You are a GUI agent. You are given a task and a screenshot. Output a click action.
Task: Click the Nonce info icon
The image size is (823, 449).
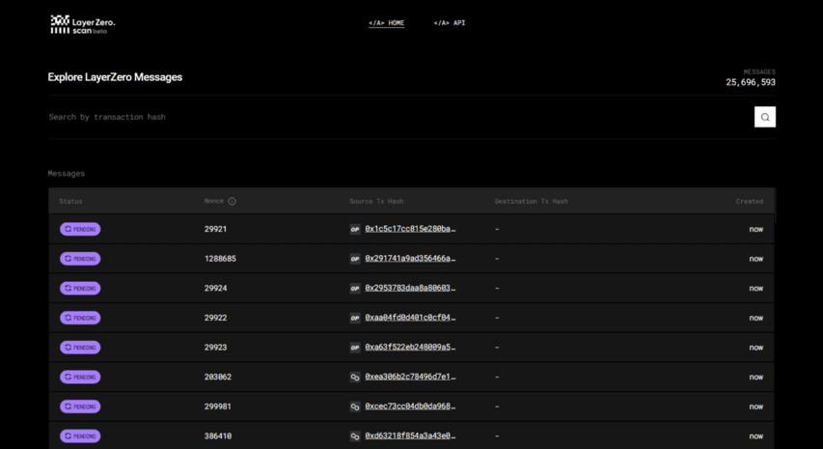[x=232, y=201]
